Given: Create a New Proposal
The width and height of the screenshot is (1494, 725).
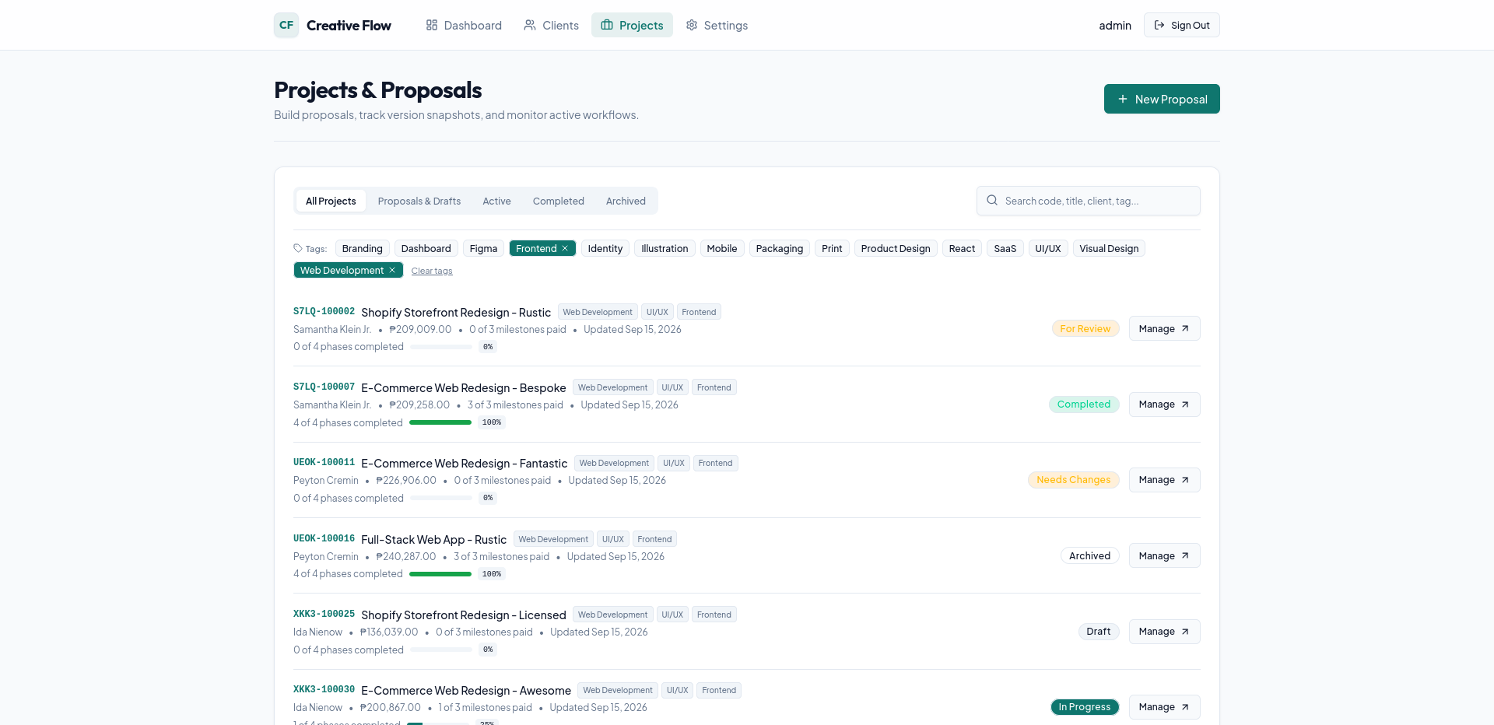Looking at the screenshot, I should coord(1162,99).
